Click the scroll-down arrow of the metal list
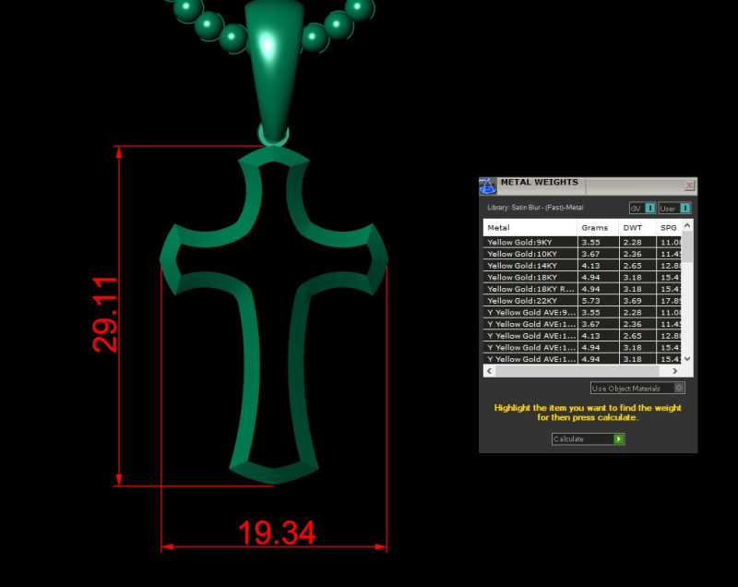 [x=685, y=359]
